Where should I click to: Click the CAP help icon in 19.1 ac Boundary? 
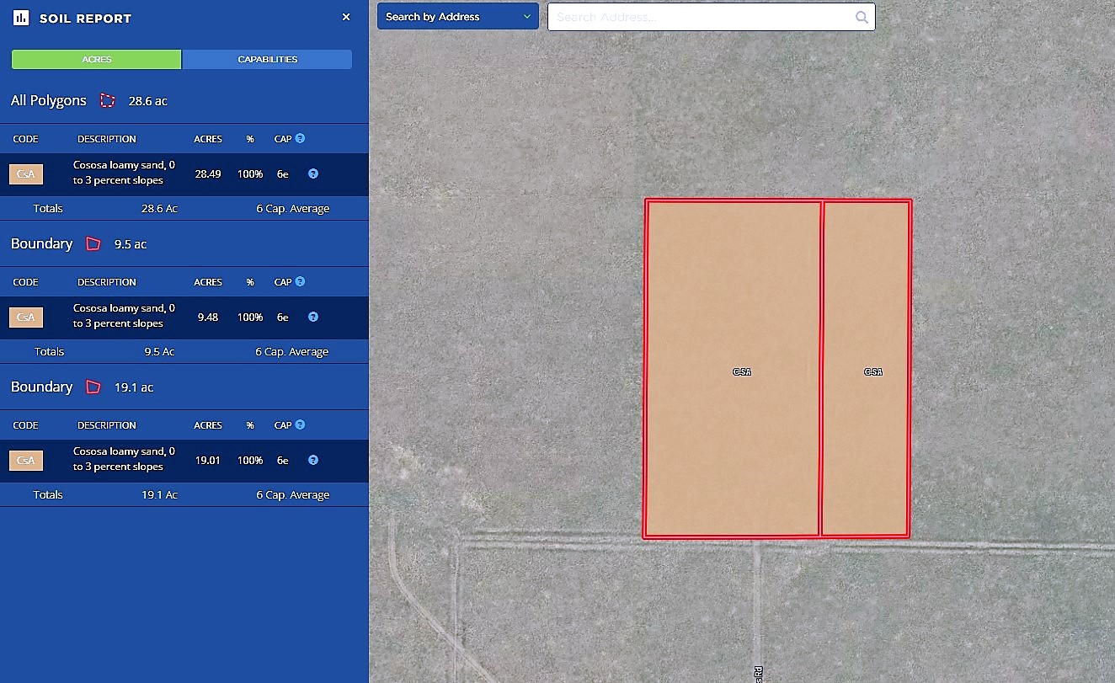(300, 424)
